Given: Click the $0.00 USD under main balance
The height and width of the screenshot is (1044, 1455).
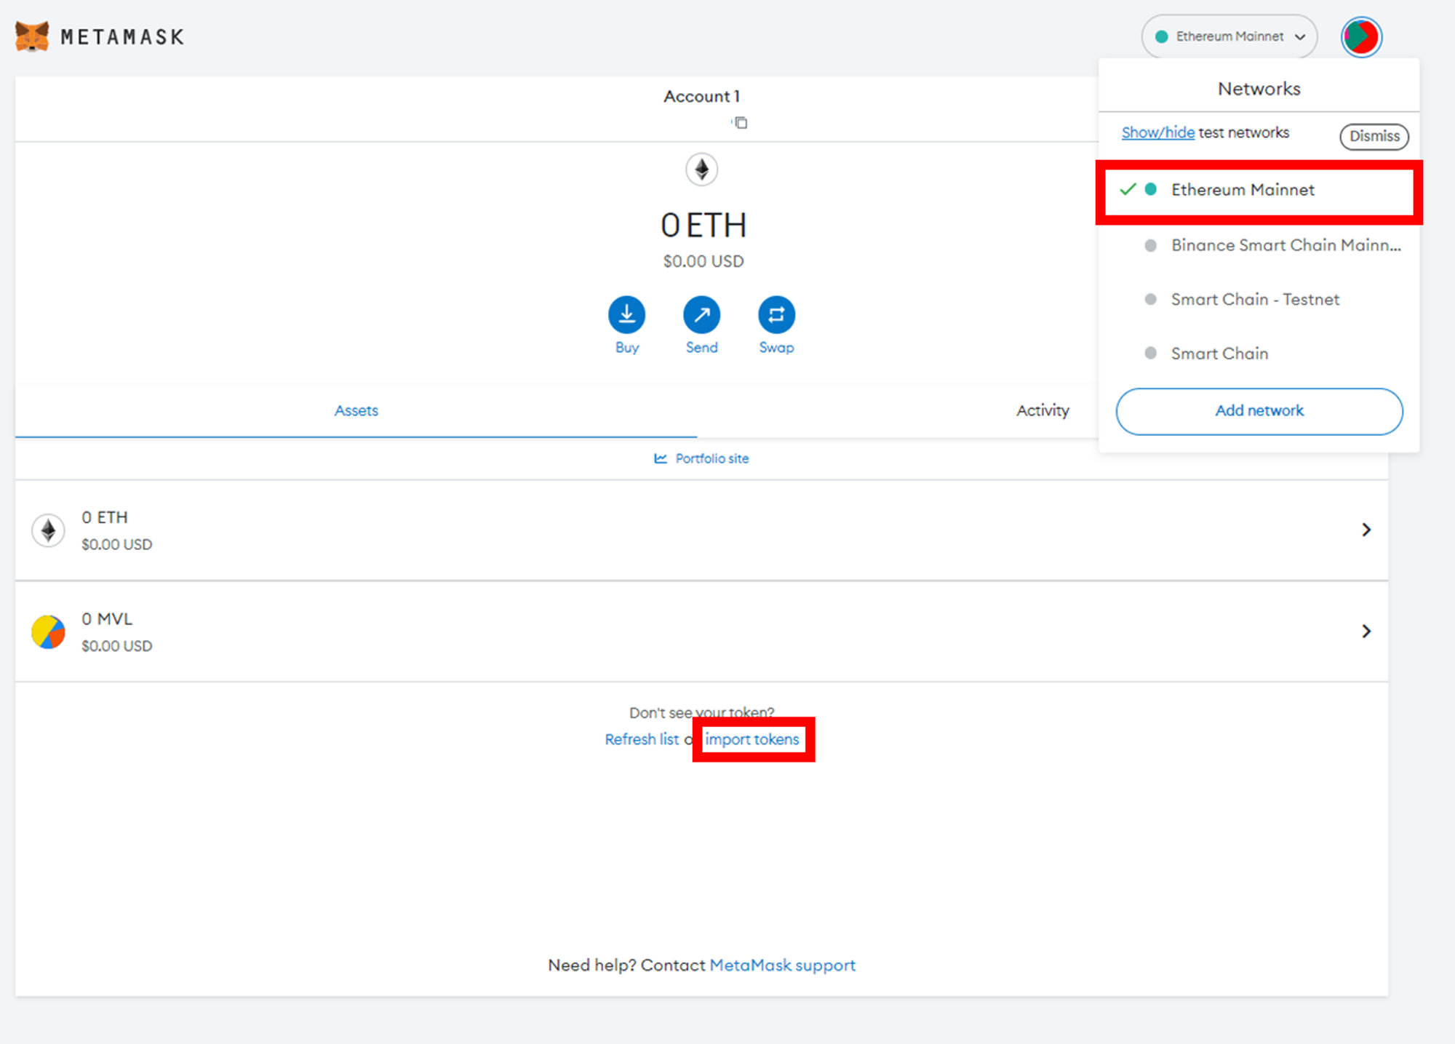Looking at the screenshot, I should (x=703, y=261).
